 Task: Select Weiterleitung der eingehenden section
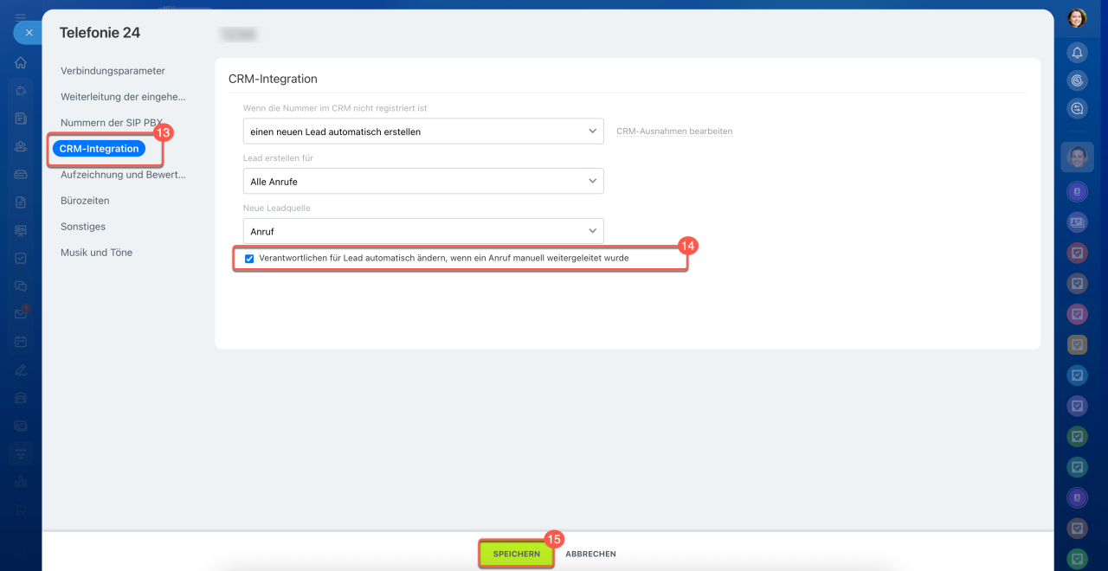123,97
